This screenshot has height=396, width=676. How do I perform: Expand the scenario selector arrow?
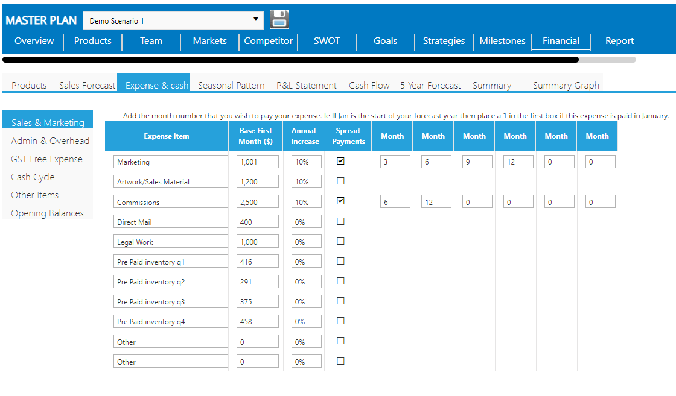click(x=256, y=19)
